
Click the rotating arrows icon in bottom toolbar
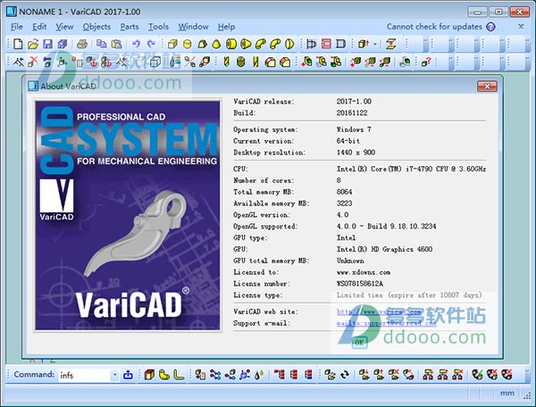(345, 375)
